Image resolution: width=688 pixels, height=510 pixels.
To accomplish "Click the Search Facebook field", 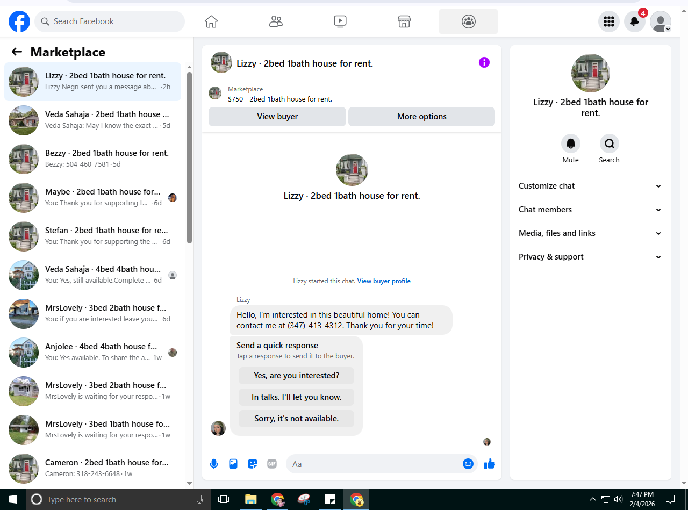I will coord(110,21).
